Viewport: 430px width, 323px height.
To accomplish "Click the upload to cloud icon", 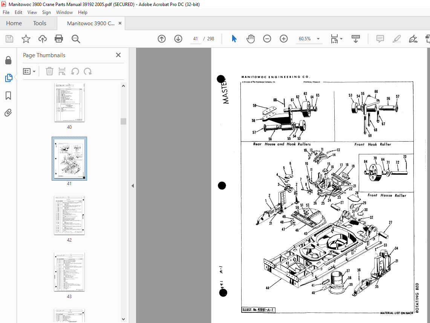I will click(42, 39).
